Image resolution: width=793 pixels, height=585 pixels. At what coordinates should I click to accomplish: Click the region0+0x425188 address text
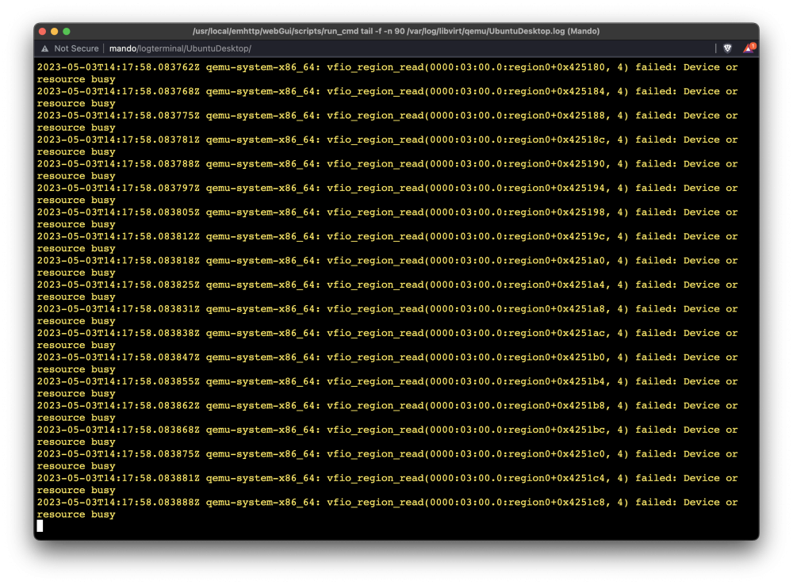point(557,116)
